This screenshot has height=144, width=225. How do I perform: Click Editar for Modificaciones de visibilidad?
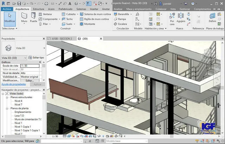click(x=30, y=81)
